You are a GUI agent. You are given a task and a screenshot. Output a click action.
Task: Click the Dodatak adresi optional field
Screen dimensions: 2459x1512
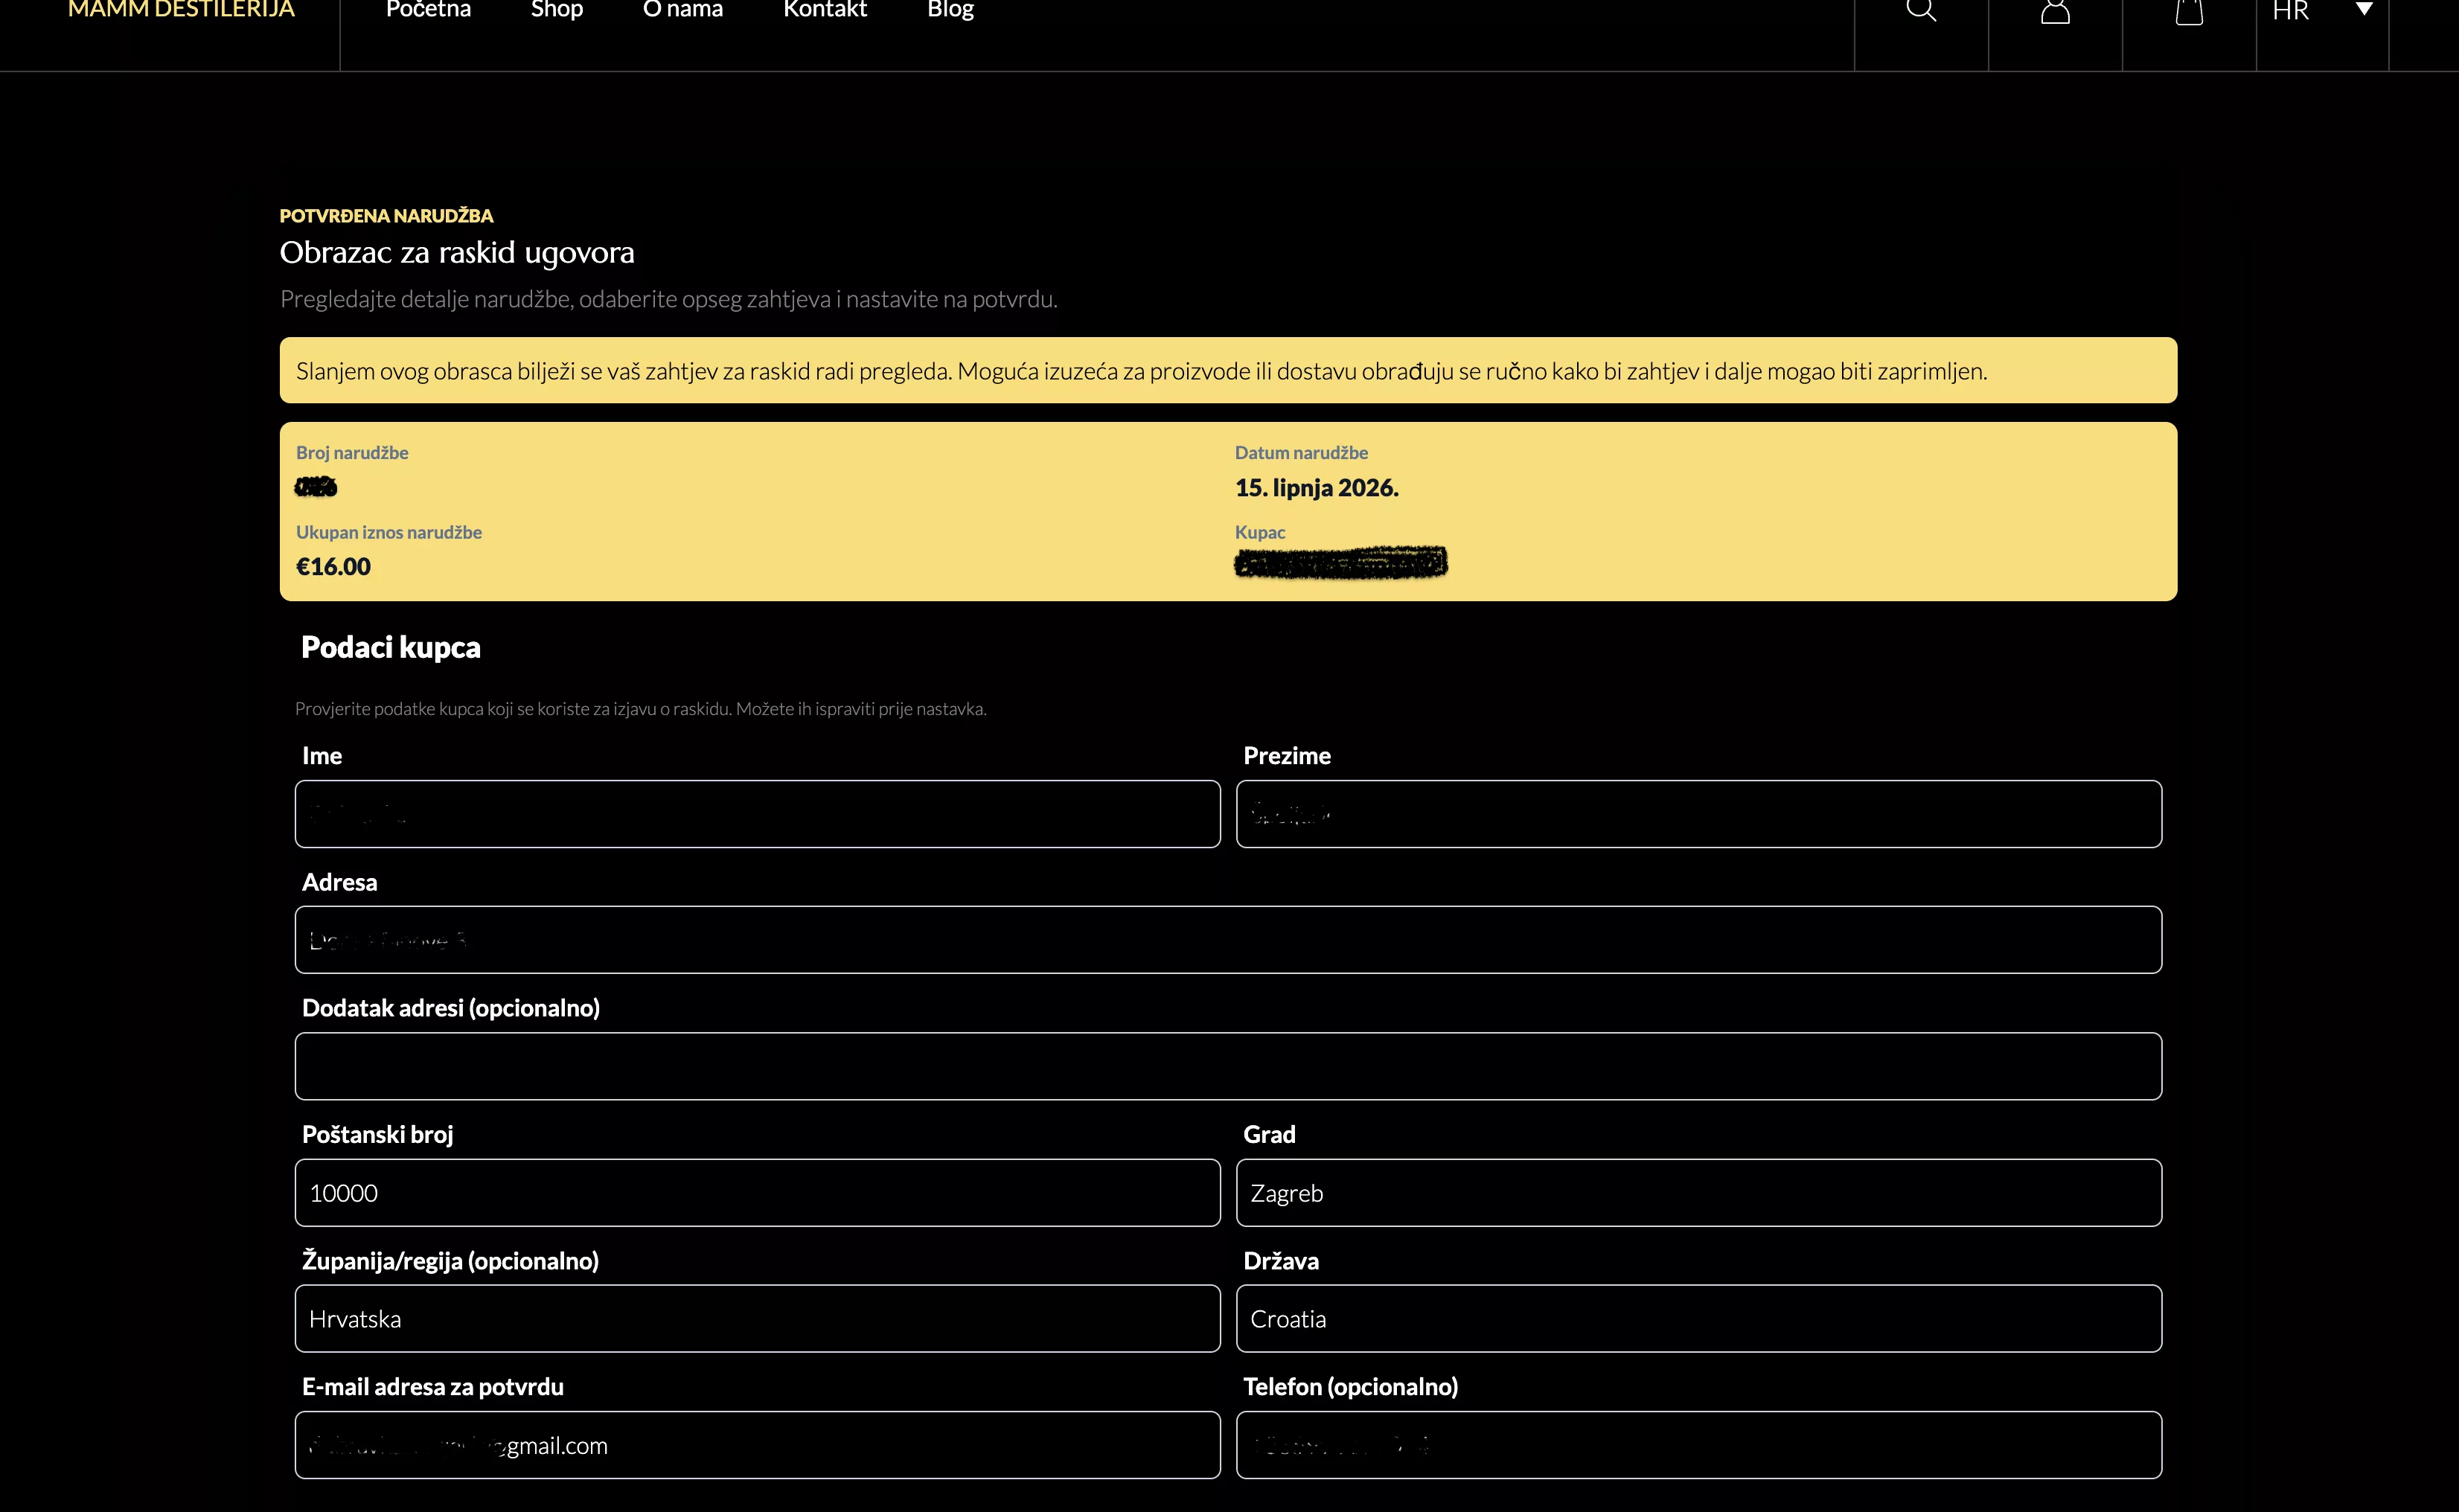(x=1228, y=1066)
